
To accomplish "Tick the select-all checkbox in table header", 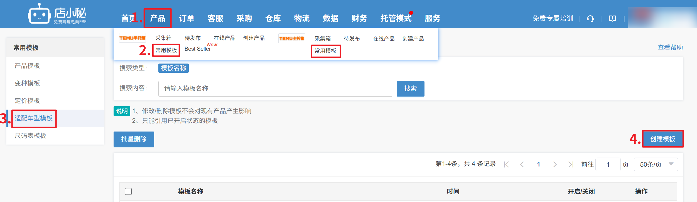I will point(128,191).
